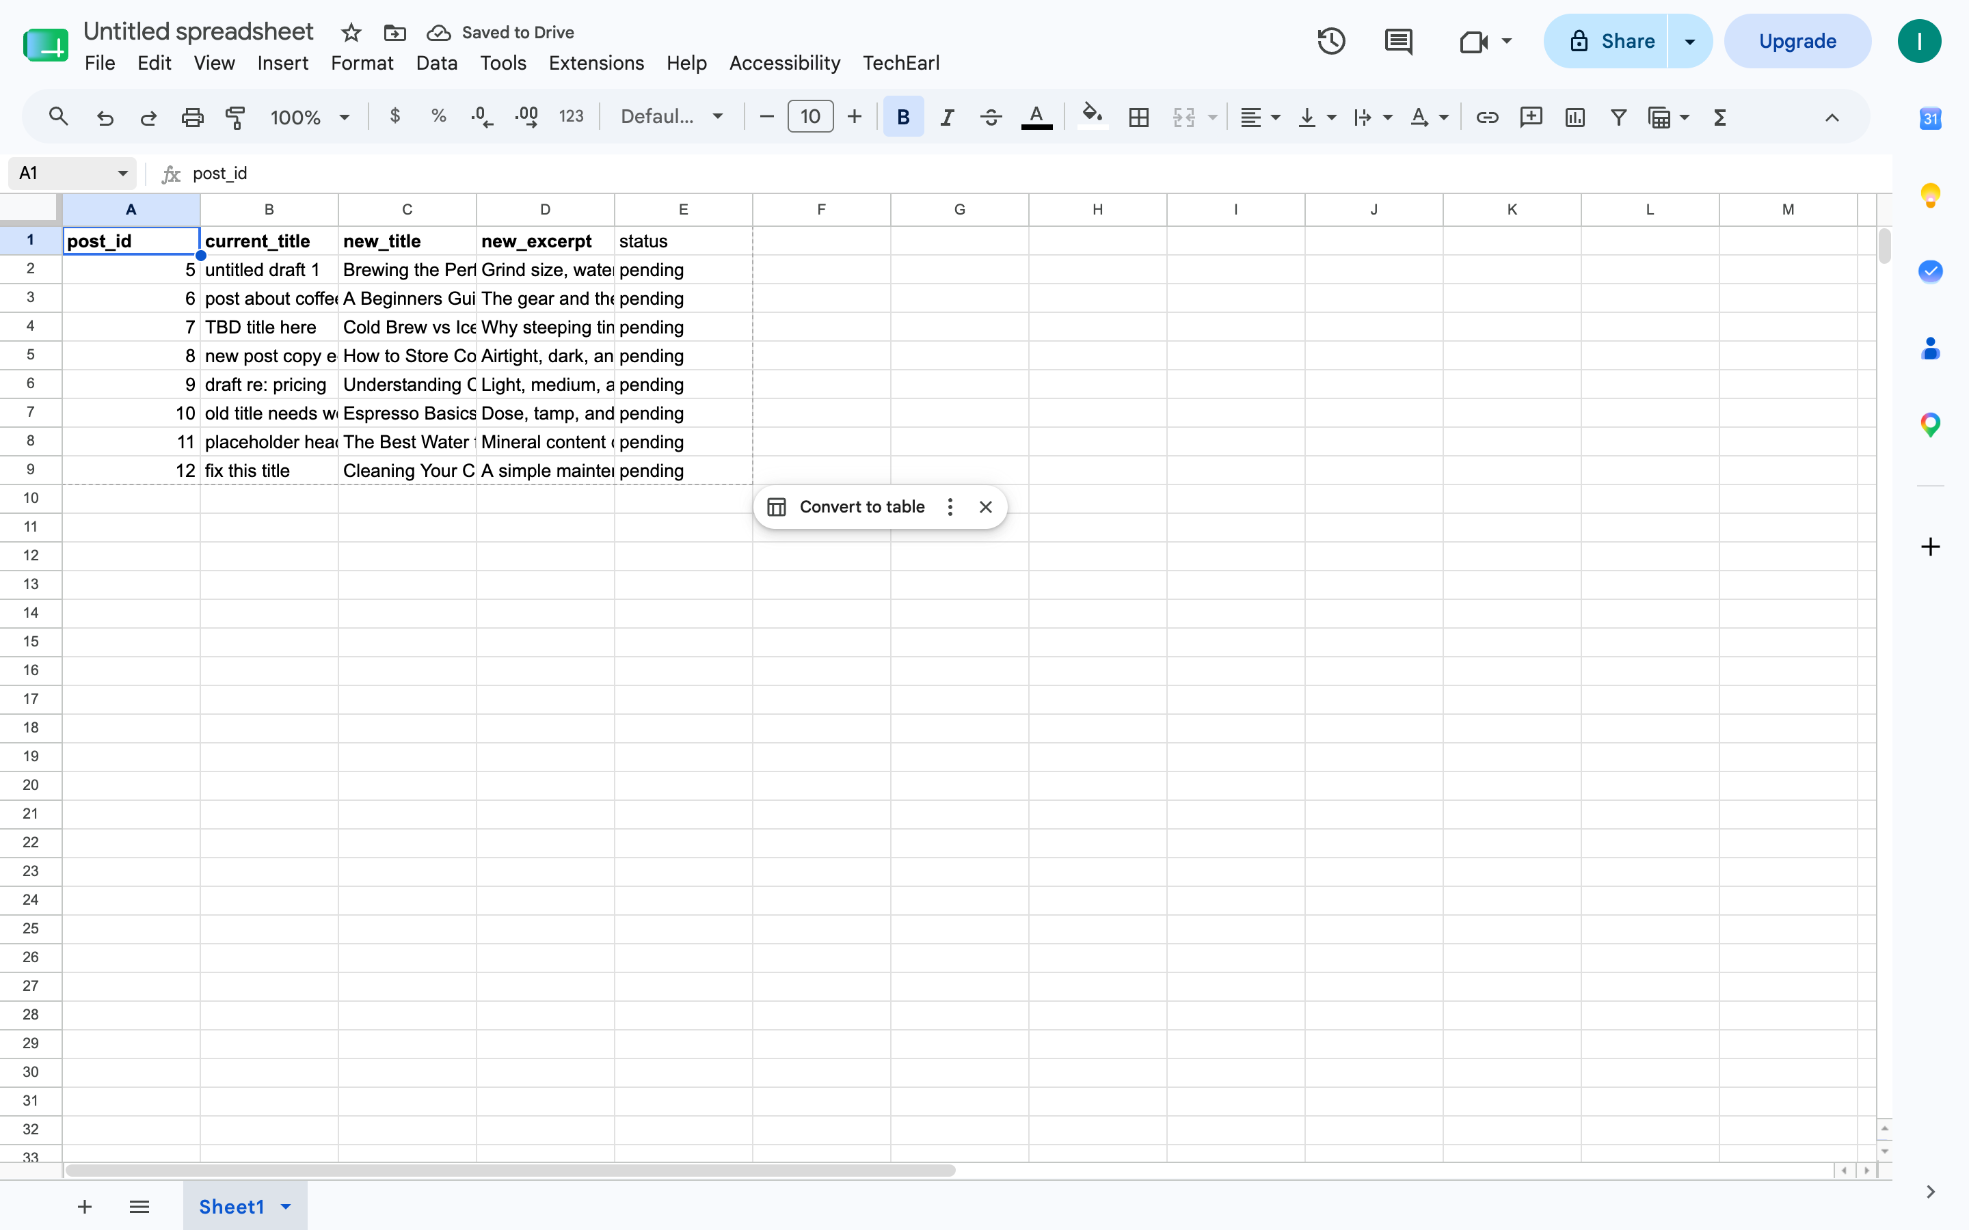This screenshot has height=1230, width=1969.
Task: Click Increase decimal places icon
Action: (x=526, y=116)
